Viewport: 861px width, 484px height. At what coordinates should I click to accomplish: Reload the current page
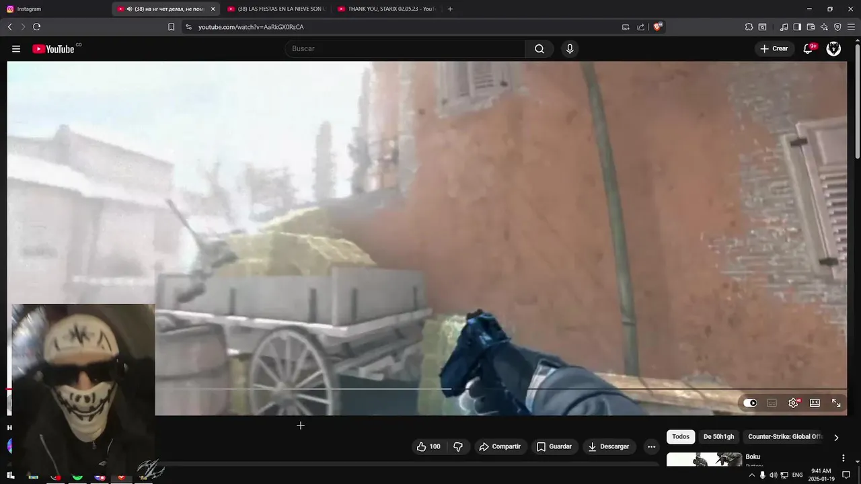pyautogui.click(x=36, y=27)
